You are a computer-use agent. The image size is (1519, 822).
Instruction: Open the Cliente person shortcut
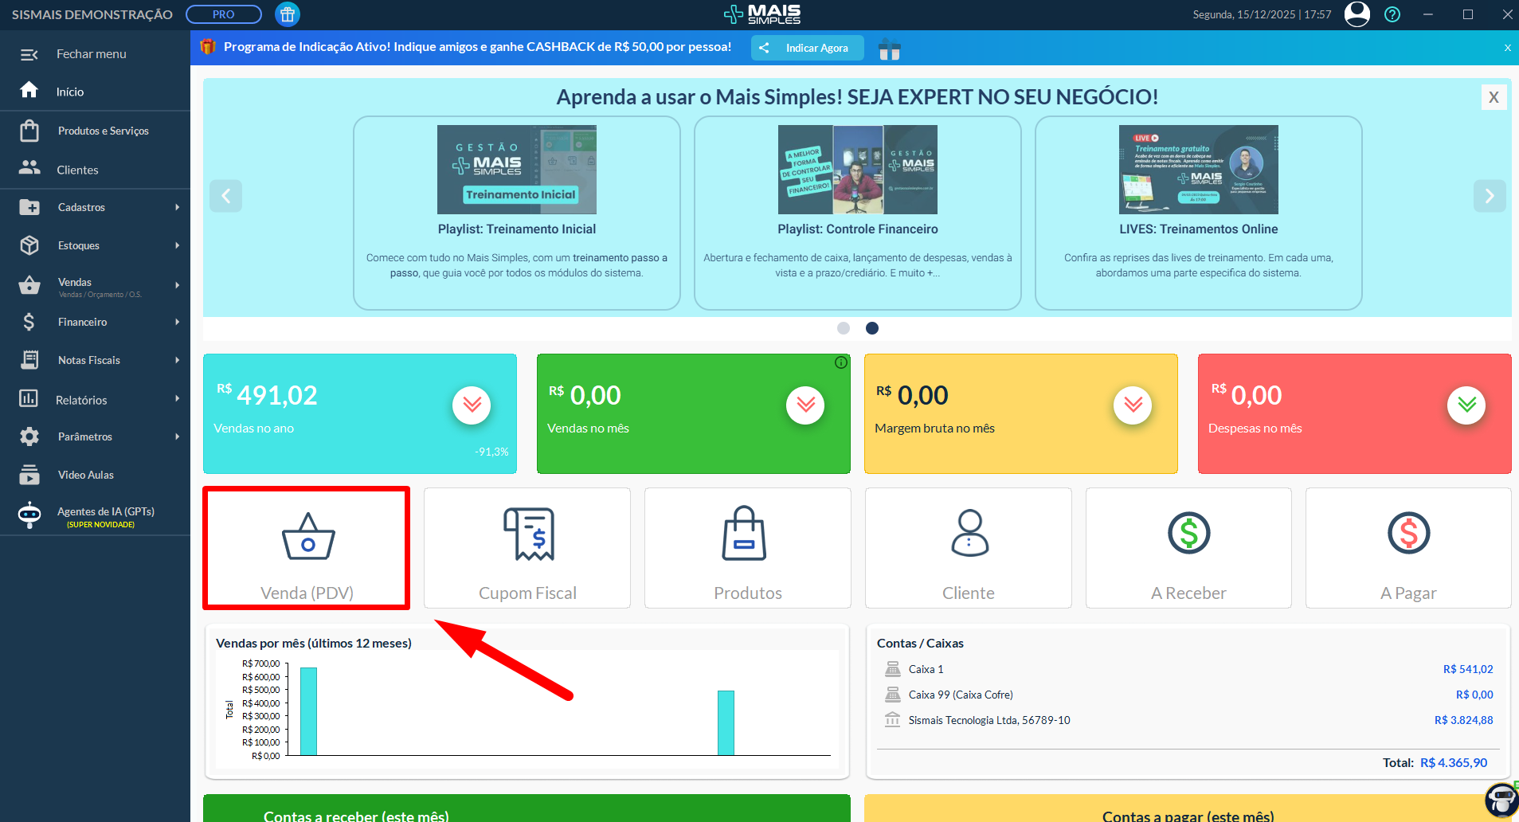pos(968,548)
